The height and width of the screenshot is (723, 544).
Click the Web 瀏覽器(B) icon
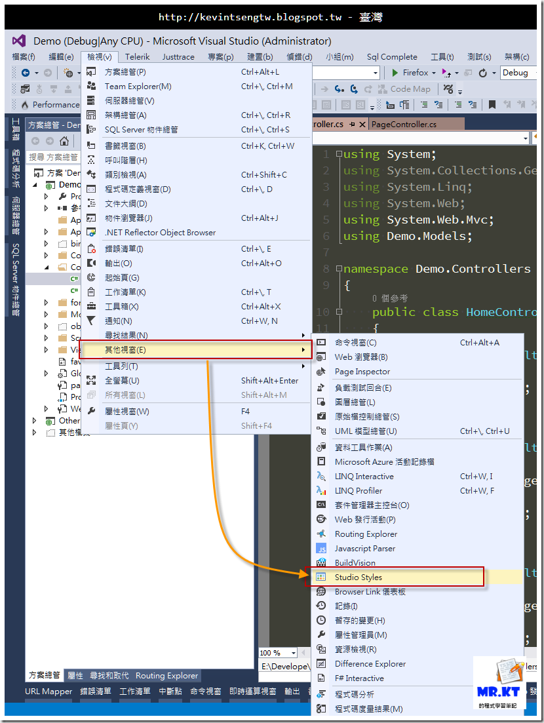pyautogui.click(x=321, y=357)
